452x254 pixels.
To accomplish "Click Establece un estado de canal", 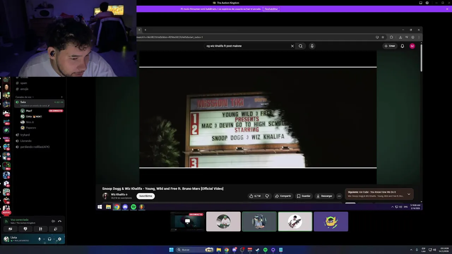I will click(x=35, y=105).
